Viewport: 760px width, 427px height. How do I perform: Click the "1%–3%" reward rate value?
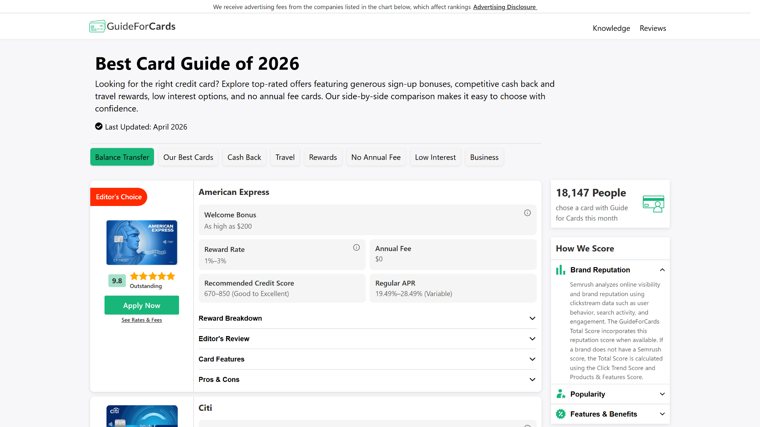(x=215, y=261)
